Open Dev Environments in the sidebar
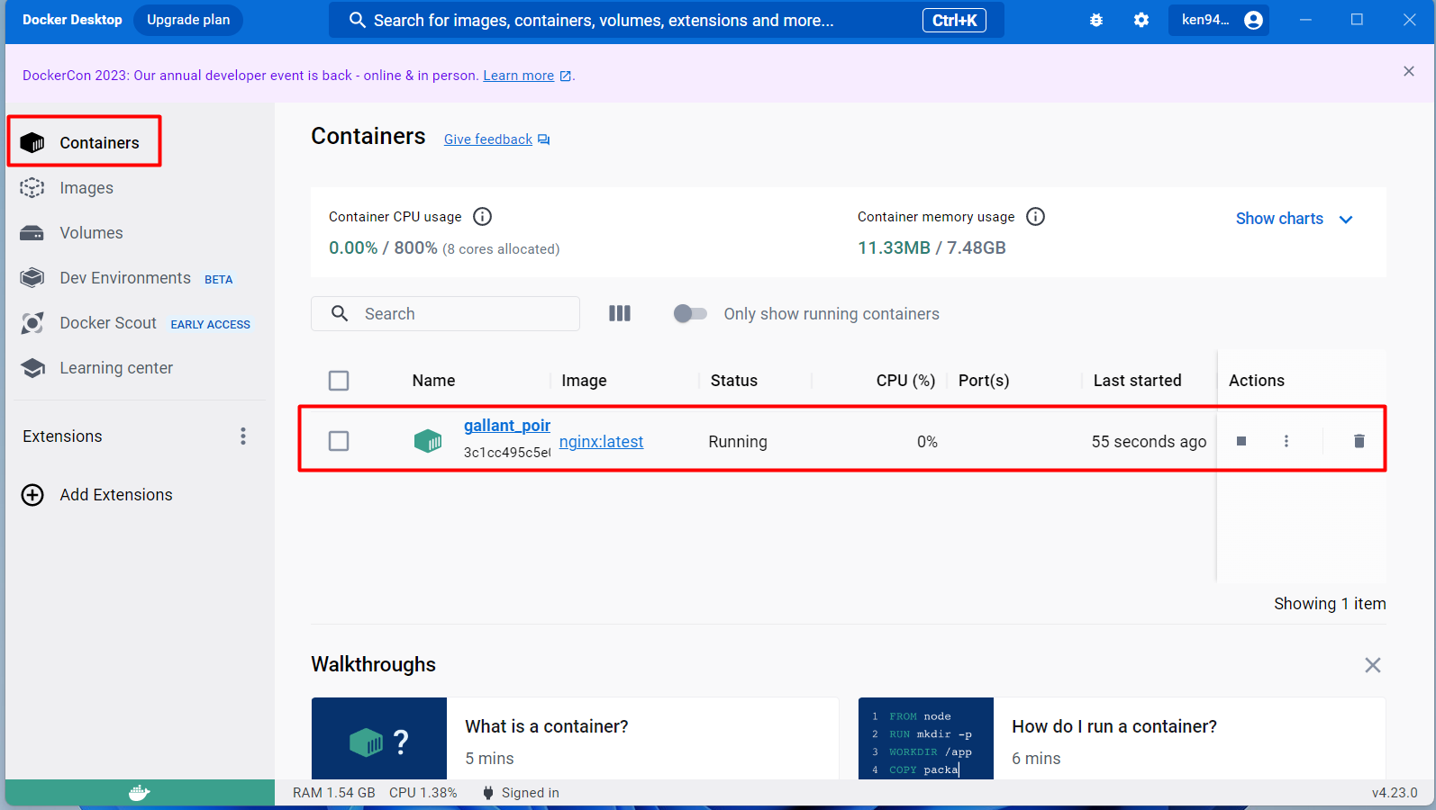 coord(125,278)
